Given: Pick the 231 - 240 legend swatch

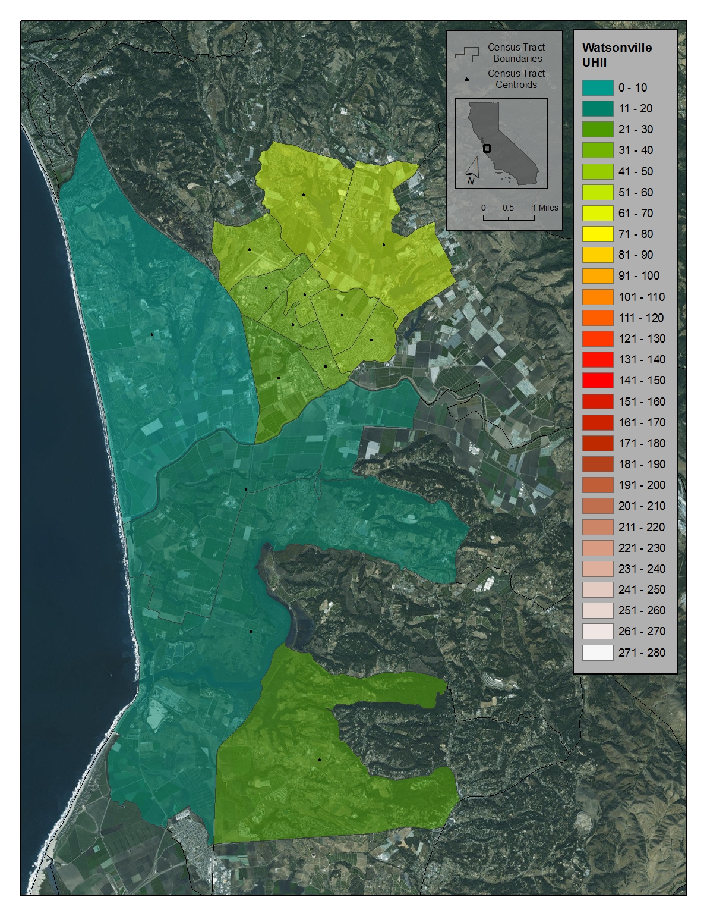Looking at the screenshot, I should 597,569.
